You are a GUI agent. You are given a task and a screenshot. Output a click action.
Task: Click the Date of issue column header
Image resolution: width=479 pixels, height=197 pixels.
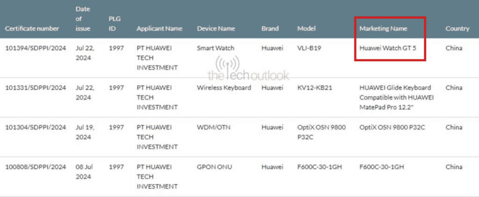point(83,19)
